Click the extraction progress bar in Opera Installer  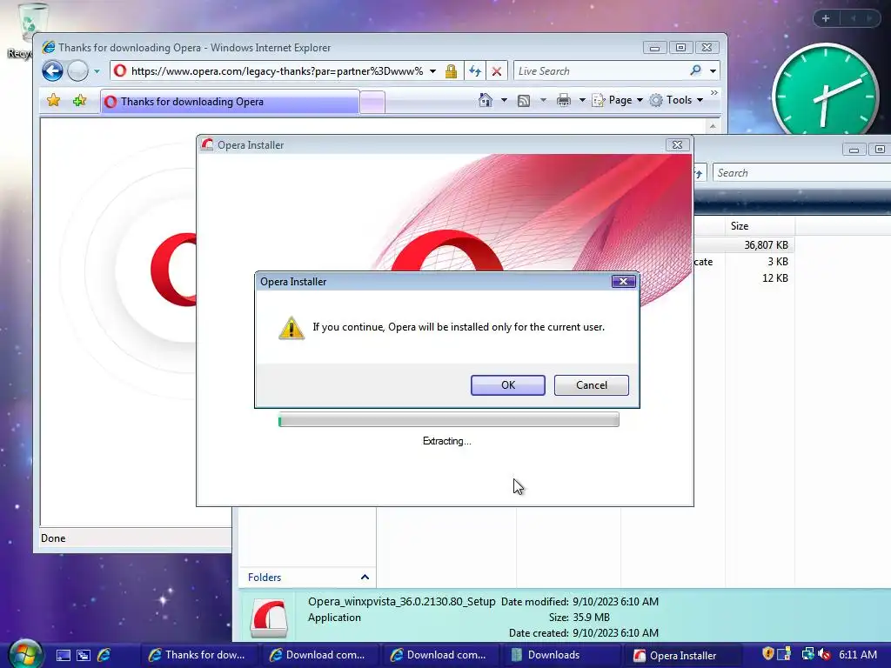click(x=448, y=420)
